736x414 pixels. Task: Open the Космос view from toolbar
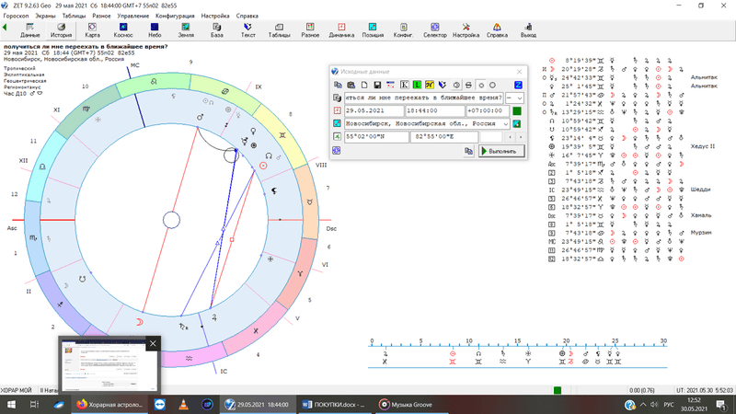123,29
